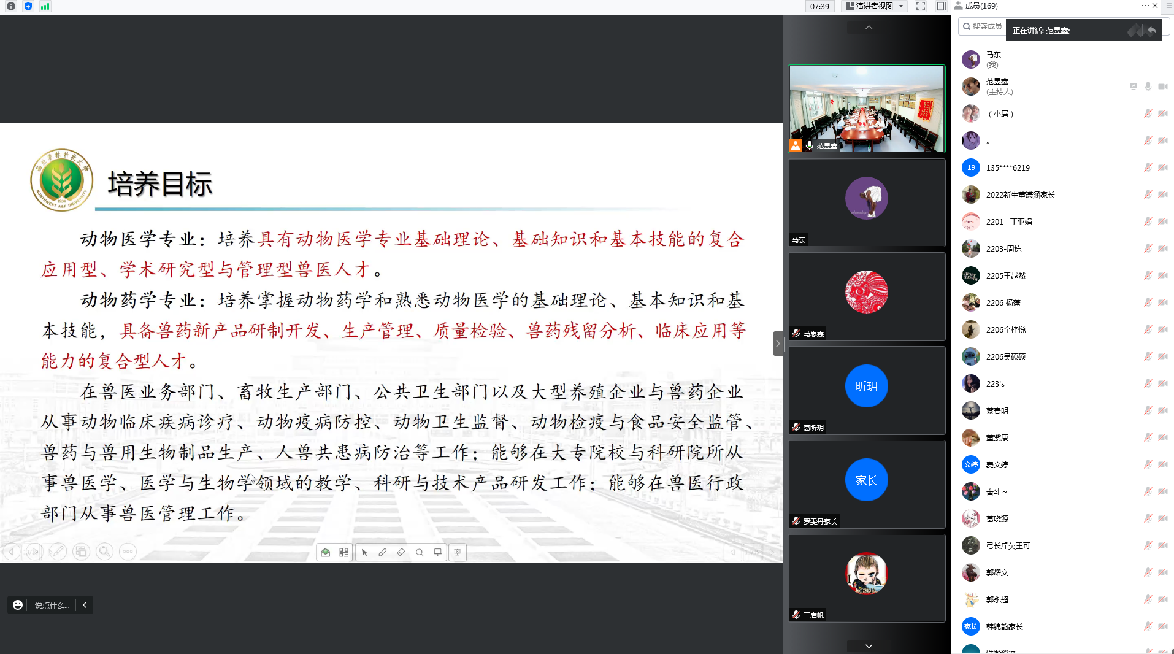Click the whiteboard icon in the annotation toolbar
This screenshot has width=1174, height=654.
pyautogui.click(x=437, y=552)
